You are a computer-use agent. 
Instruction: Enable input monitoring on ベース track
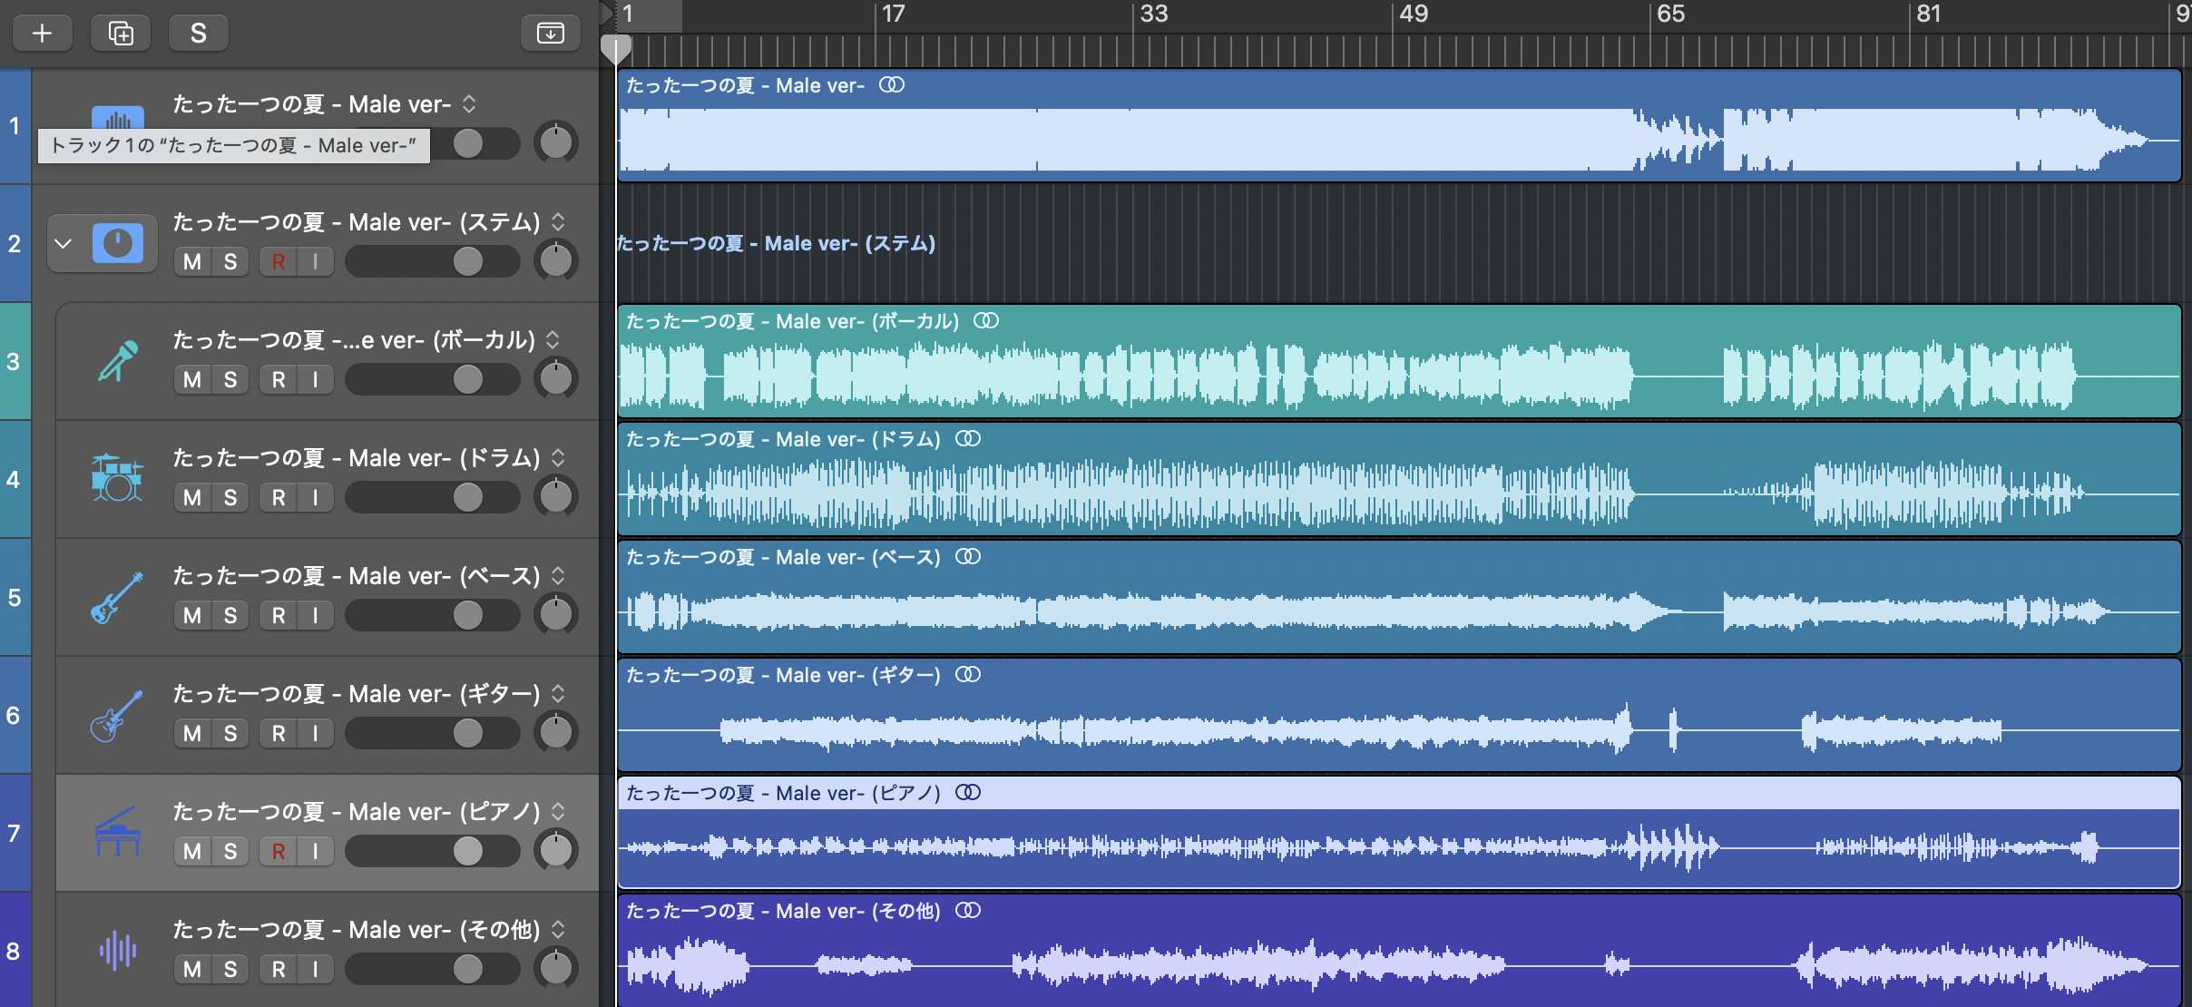(x=315, y=615)
